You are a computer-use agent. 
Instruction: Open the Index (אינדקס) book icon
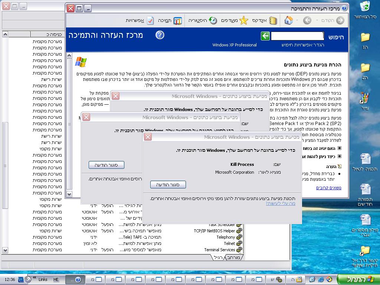[273, 20]
